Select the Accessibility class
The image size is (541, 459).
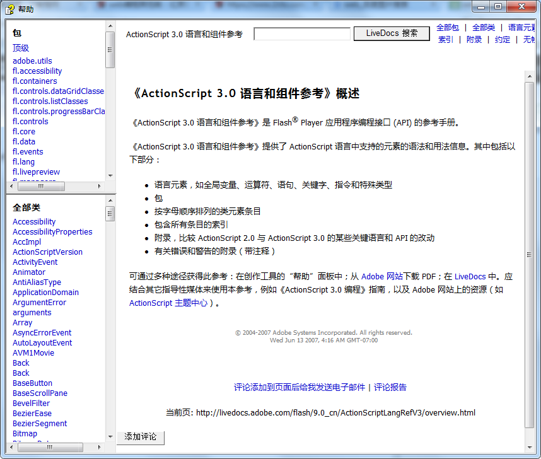tap(33, 221)
